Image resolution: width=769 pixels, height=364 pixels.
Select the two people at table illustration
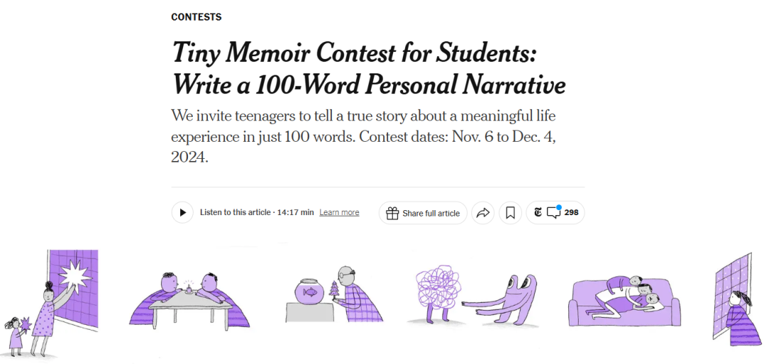click(189, 300)
